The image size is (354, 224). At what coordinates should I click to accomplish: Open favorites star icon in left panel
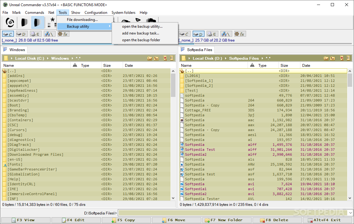(165, 58)
